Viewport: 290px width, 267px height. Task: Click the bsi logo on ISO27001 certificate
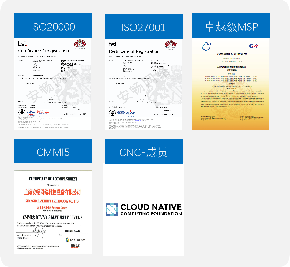113,44
